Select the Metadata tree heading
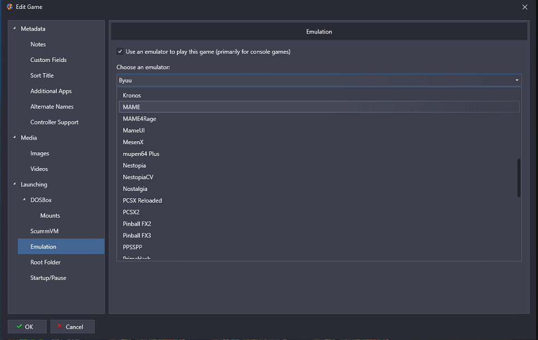Screen dimensions: 538x340 [x=33, y=29]
